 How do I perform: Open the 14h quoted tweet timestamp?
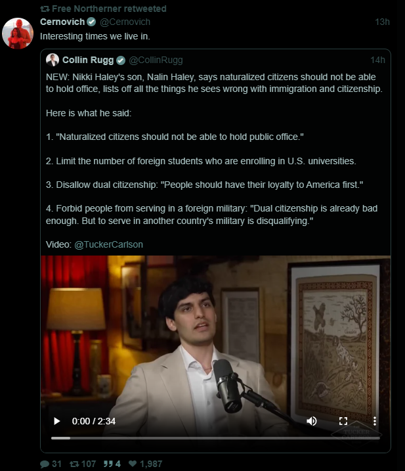pos(377,60)
